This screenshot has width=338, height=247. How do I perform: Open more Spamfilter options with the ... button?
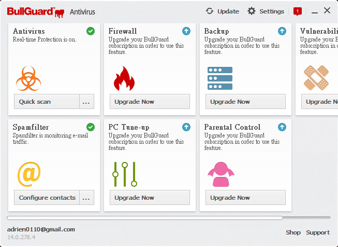86,197
